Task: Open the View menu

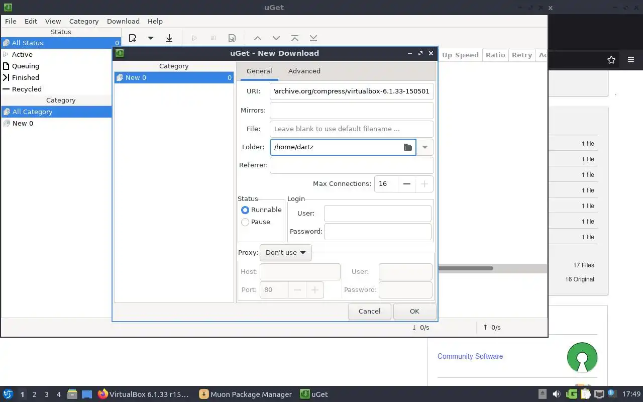Action: coord(53,21)
